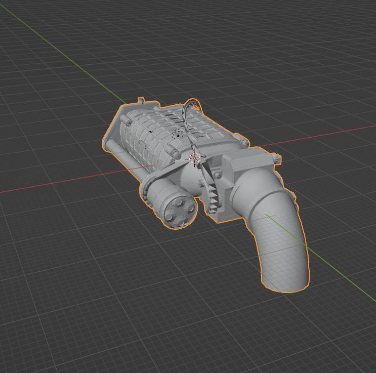
Task: Click the 3D cursor crosshair on the model
Action: coord(194,158)
